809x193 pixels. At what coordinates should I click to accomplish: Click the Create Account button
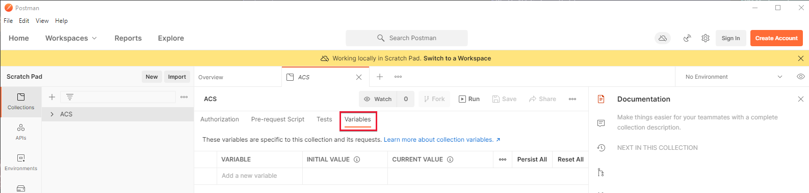click(776, 38)
